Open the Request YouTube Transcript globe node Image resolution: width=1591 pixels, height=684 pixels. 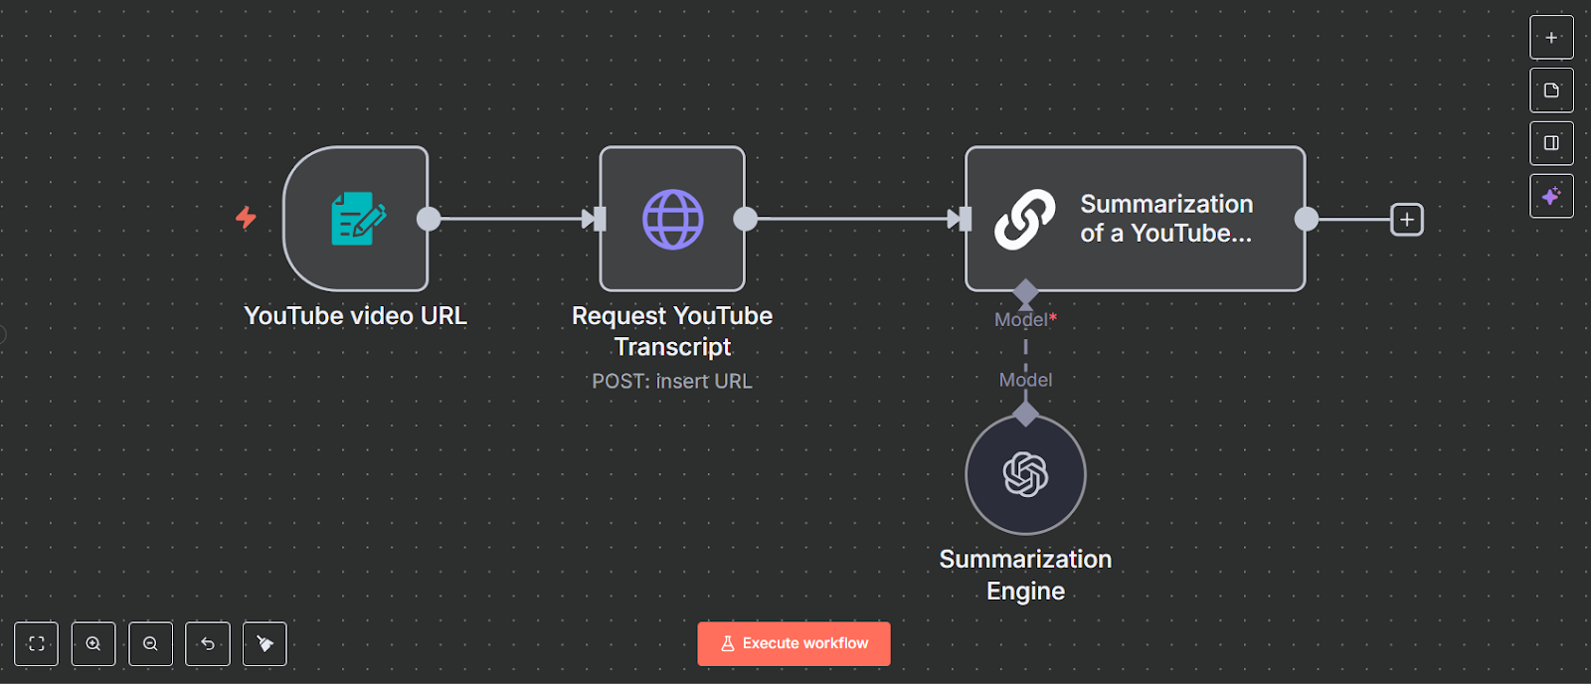pos(672,219)
